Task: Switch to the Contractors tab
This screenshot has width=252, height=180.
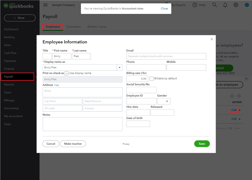Action: point(73,27)
